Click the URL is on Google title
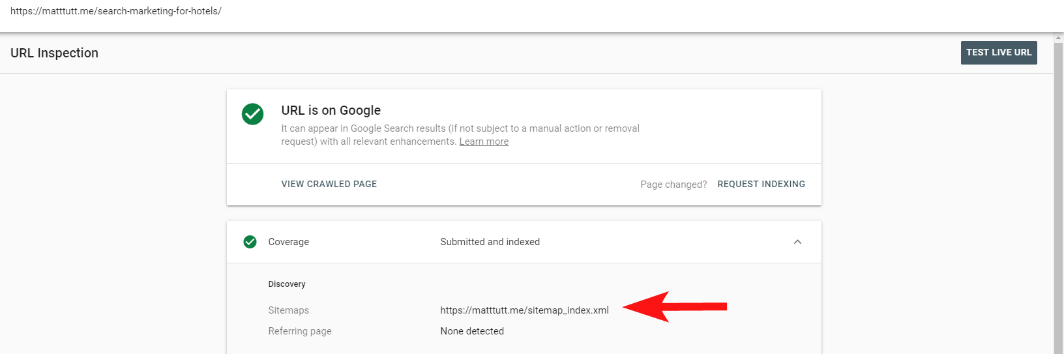This screenshot has width=1064, height=354. pyautogui.click(x=331, y=110)
